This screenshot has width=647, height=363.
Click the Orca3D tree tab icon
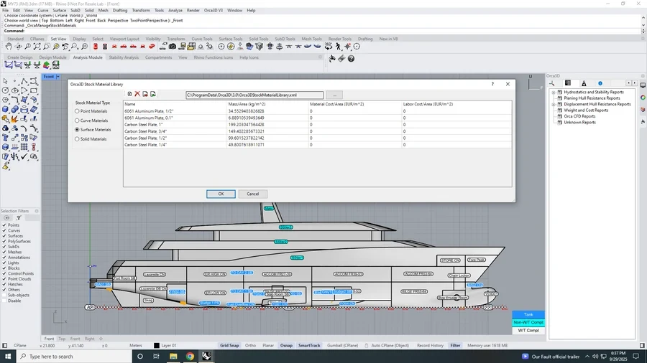pos(568,83)
